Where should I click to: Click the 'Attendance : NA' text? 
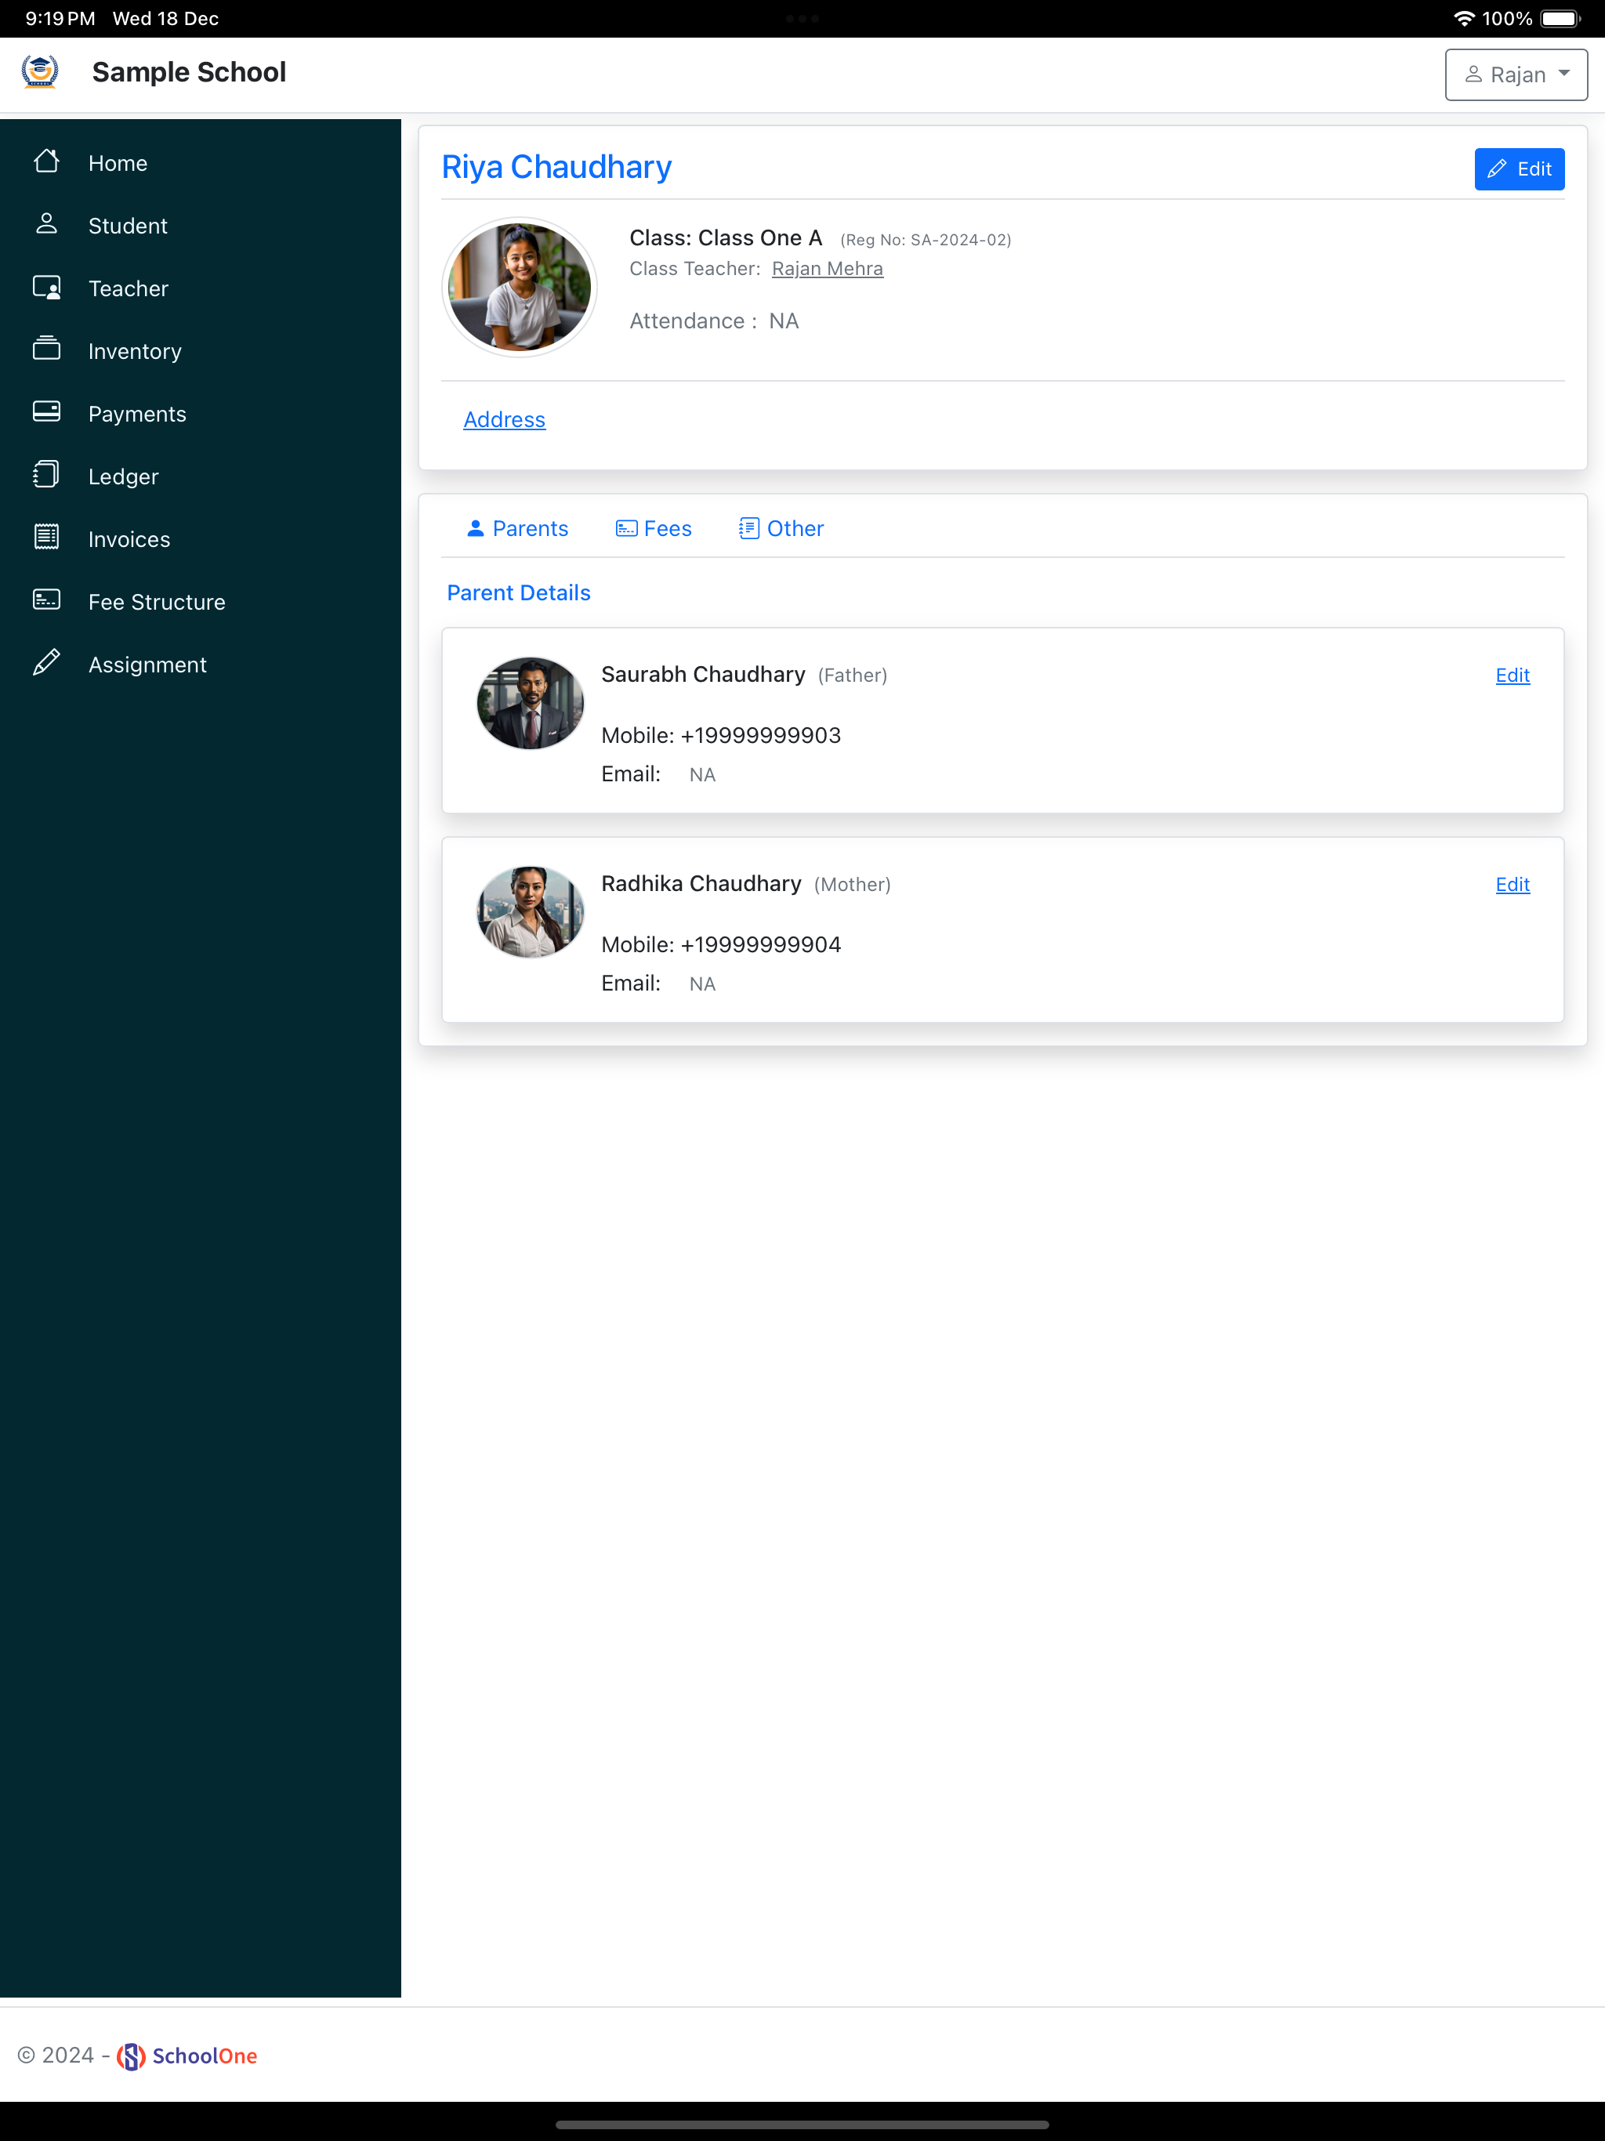tap(713, 321)
